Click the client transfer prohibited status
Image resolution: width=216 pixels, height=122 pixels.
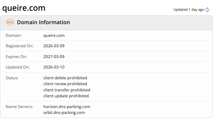(x=67, y=90)
